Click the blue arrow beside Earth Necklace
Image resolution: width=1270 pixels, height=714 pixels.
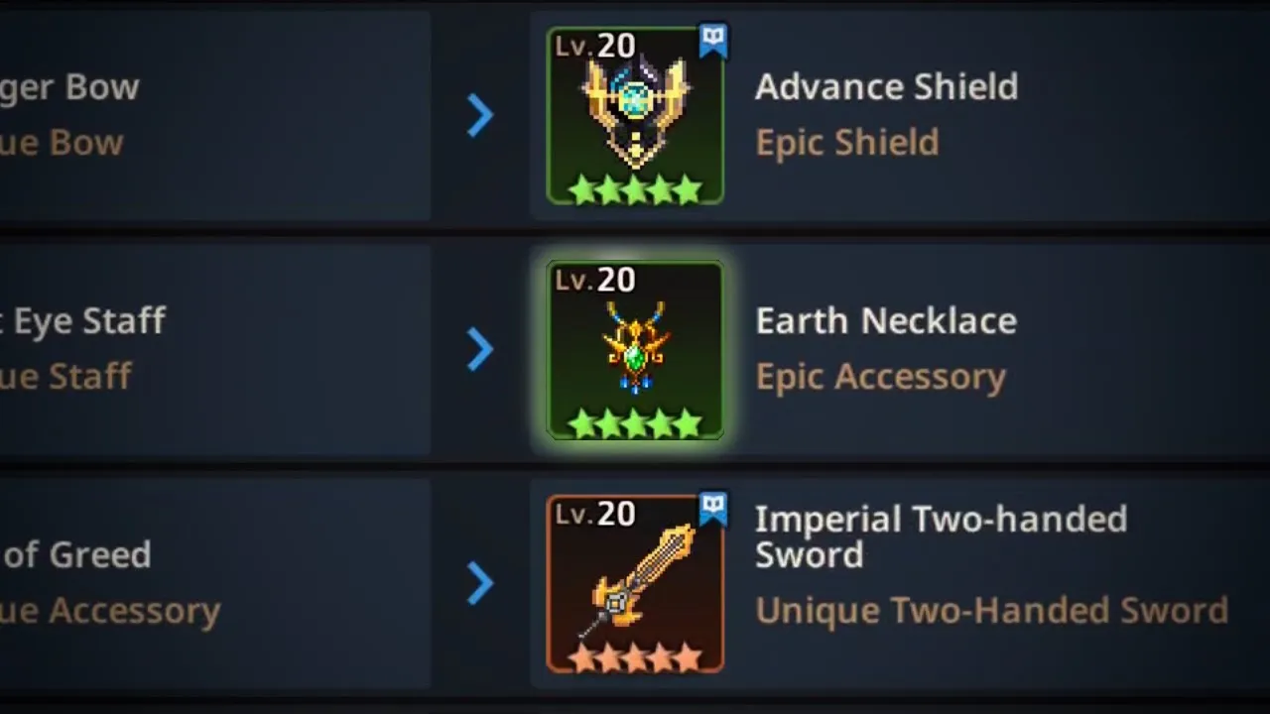pos(480,350)
